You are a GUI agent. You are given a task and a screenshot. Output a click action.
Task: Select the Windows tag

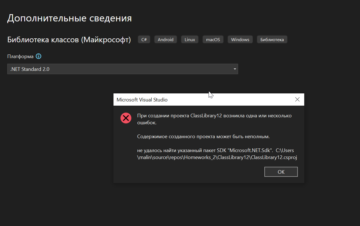click(240, 39)
